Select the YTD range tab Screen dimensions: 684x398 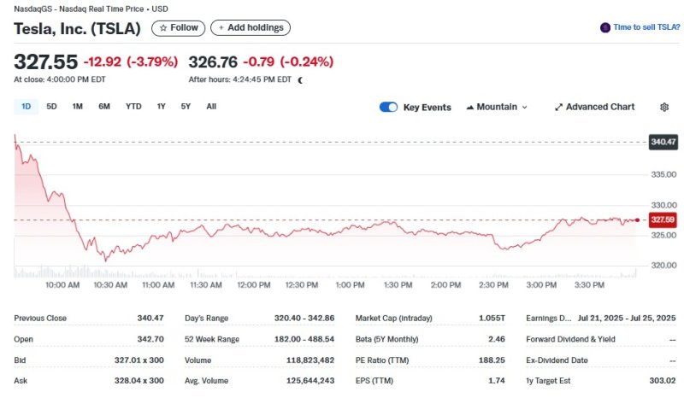[x=133, y=107]
